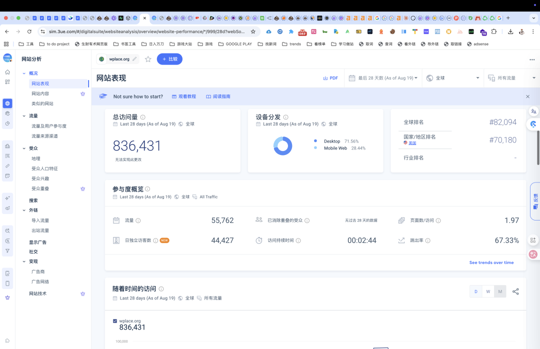This screenshot has width=540, height=349.
Task: Click 显示广告 in the sidebar
Action: click(x=38, y=242)
